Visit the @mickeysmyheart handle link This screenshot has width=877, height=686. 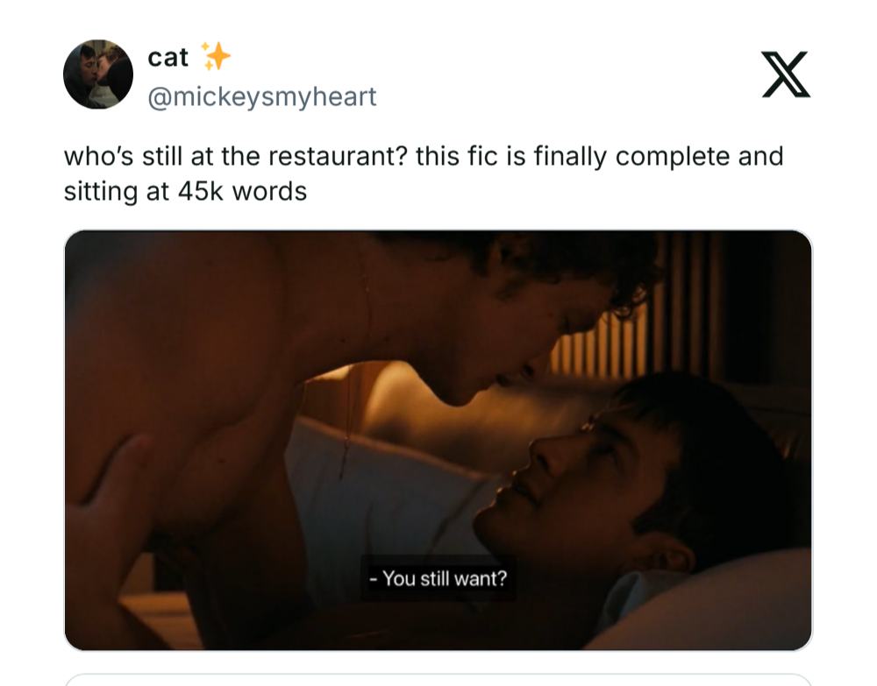(262, 96)
